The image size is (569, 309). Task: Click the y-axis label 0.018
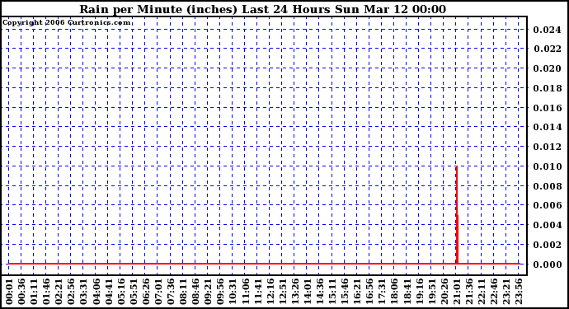tap(548, 88)
